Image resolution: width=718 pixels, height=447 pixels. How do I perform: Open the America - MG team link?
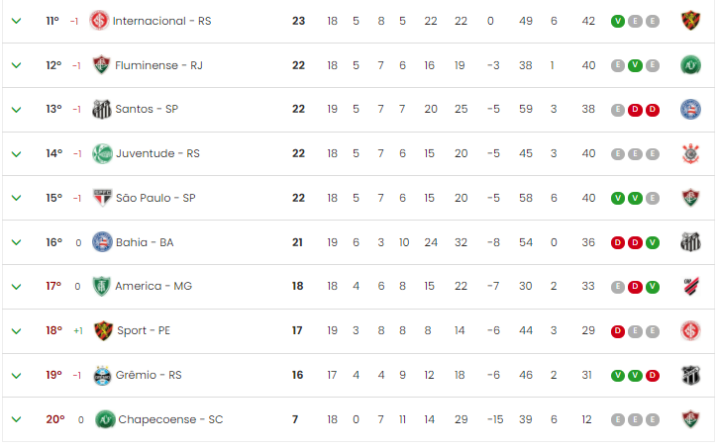pos(154,286)
